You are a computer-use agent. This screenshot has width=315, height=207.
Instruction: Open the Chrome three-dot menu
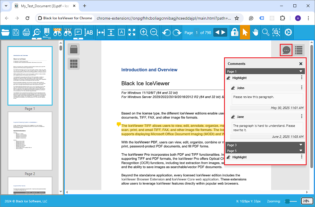coord(308,18)
